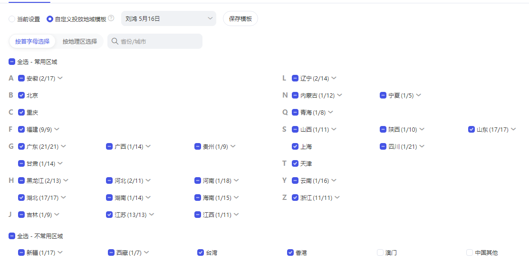Click the 保存模板 button
Viewport: 529px width, 270px height.
click(x=240, y=19)
